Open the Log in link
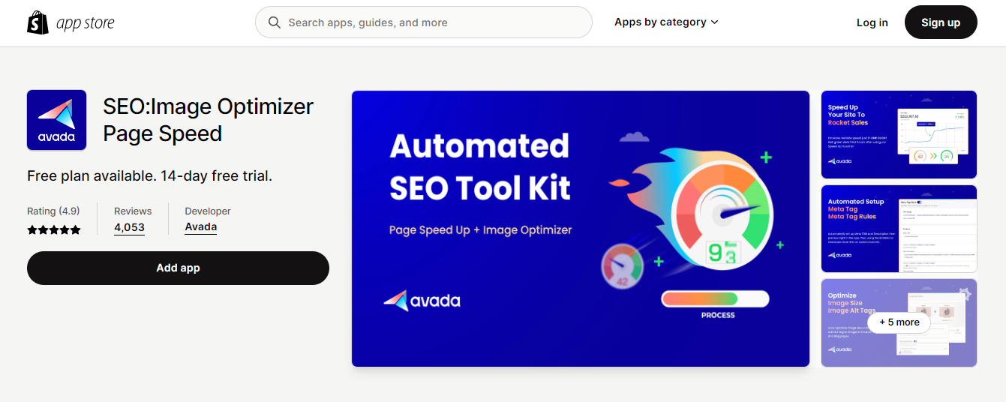 (872, 22)
